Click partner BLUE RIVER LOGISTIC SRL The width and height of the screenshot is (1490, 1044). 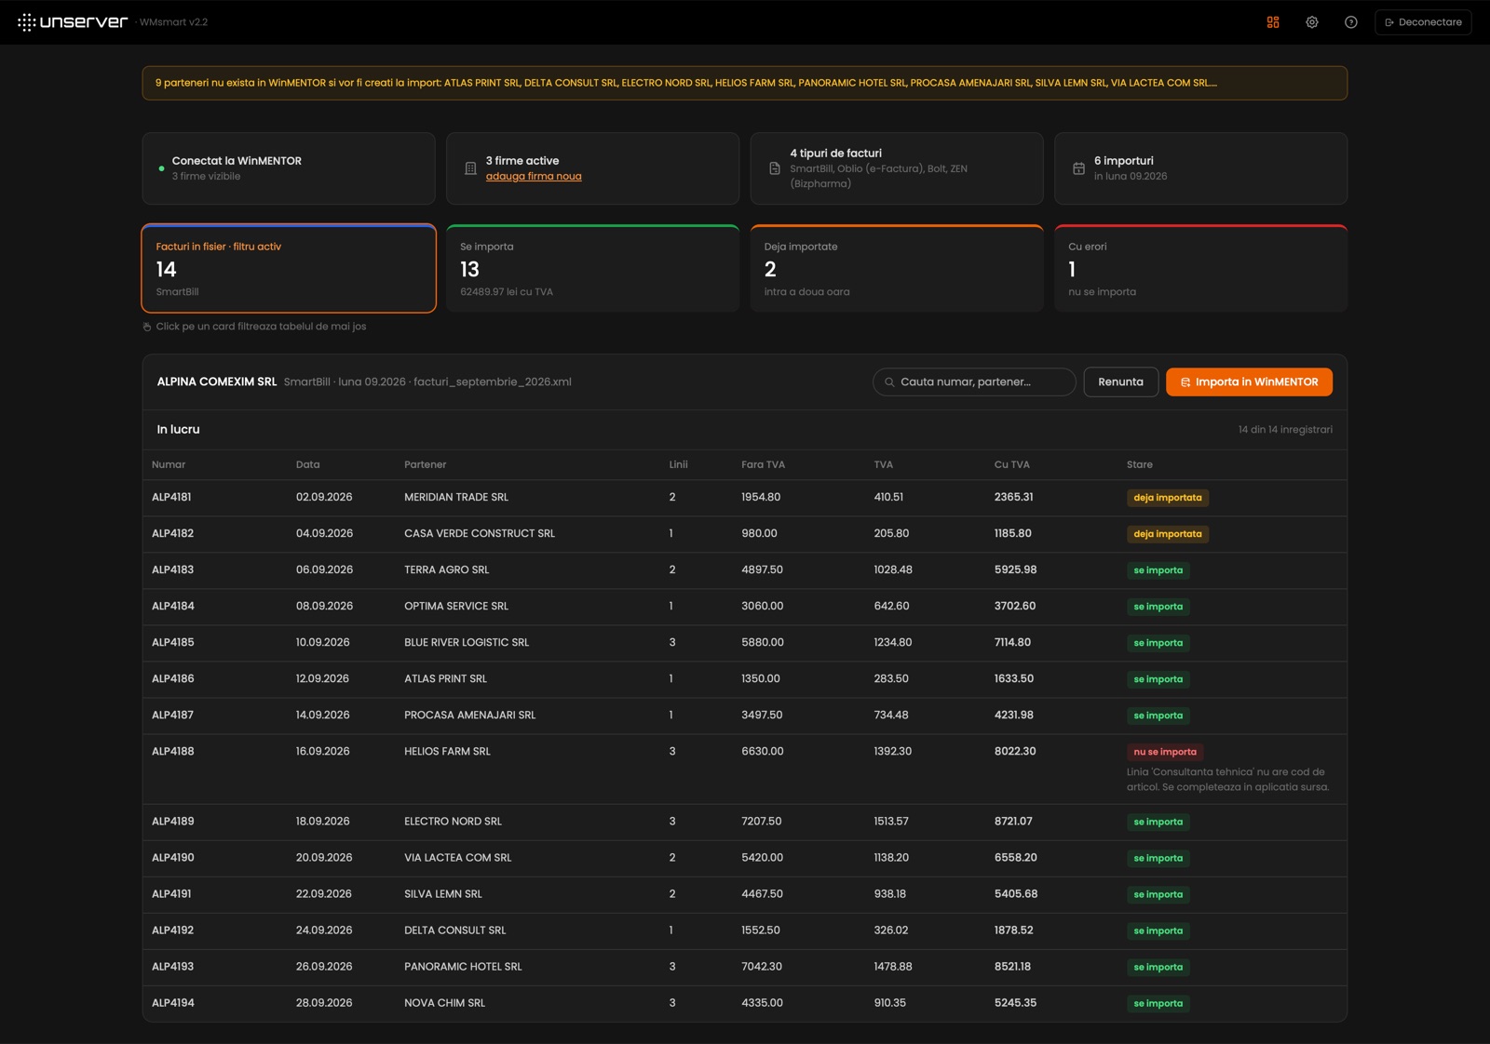[x=467, y=643]
